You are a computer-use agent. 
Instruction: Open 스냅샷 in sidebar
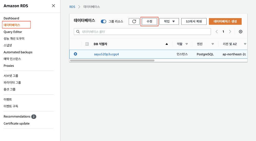click(x=8, y=45)
